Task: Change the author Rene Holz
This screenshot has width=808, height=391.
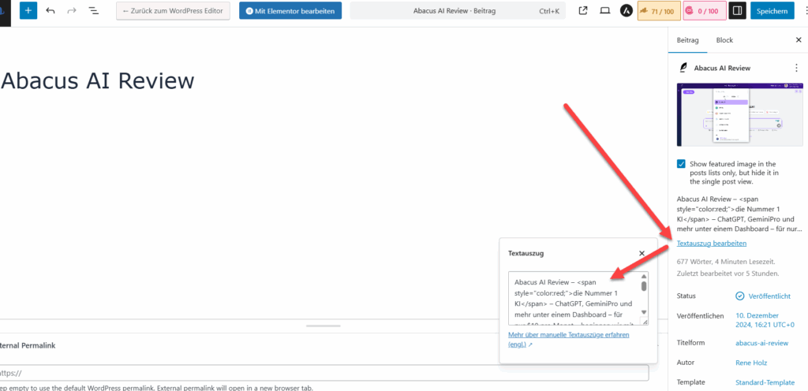Action: pyautogui.click(x=751, y=363)
